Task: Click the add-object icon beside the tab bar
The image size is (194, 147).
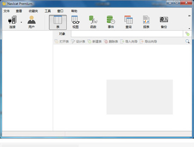Action: [187, 34]
